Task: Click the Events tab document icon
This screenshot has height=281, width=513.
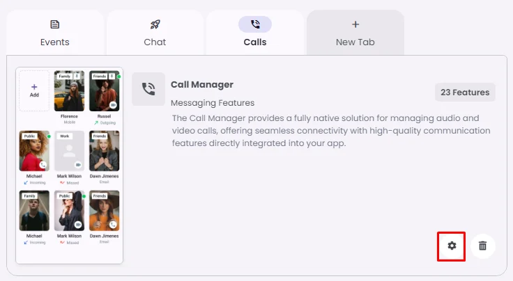Action: pyautogui.click(x=54, y=24)
